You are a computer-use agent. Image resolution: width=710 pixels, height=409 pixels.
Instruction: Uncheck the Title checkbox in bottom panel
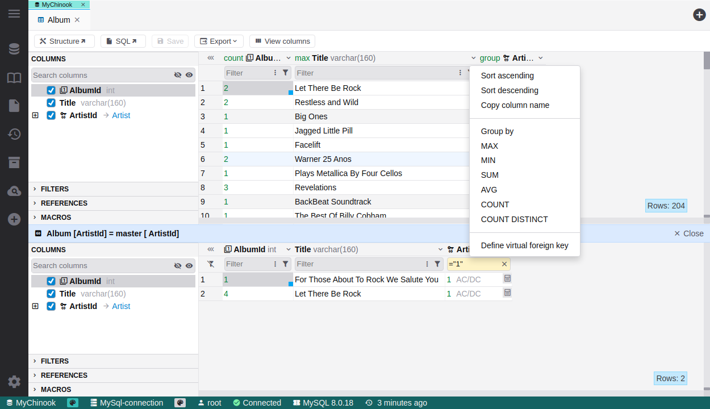[x=51, y=294]
